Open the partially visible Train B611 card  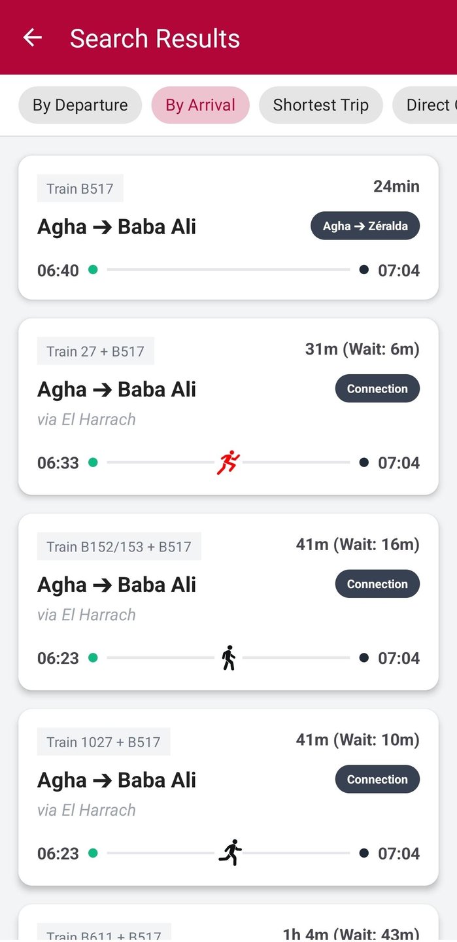[228, 926]
